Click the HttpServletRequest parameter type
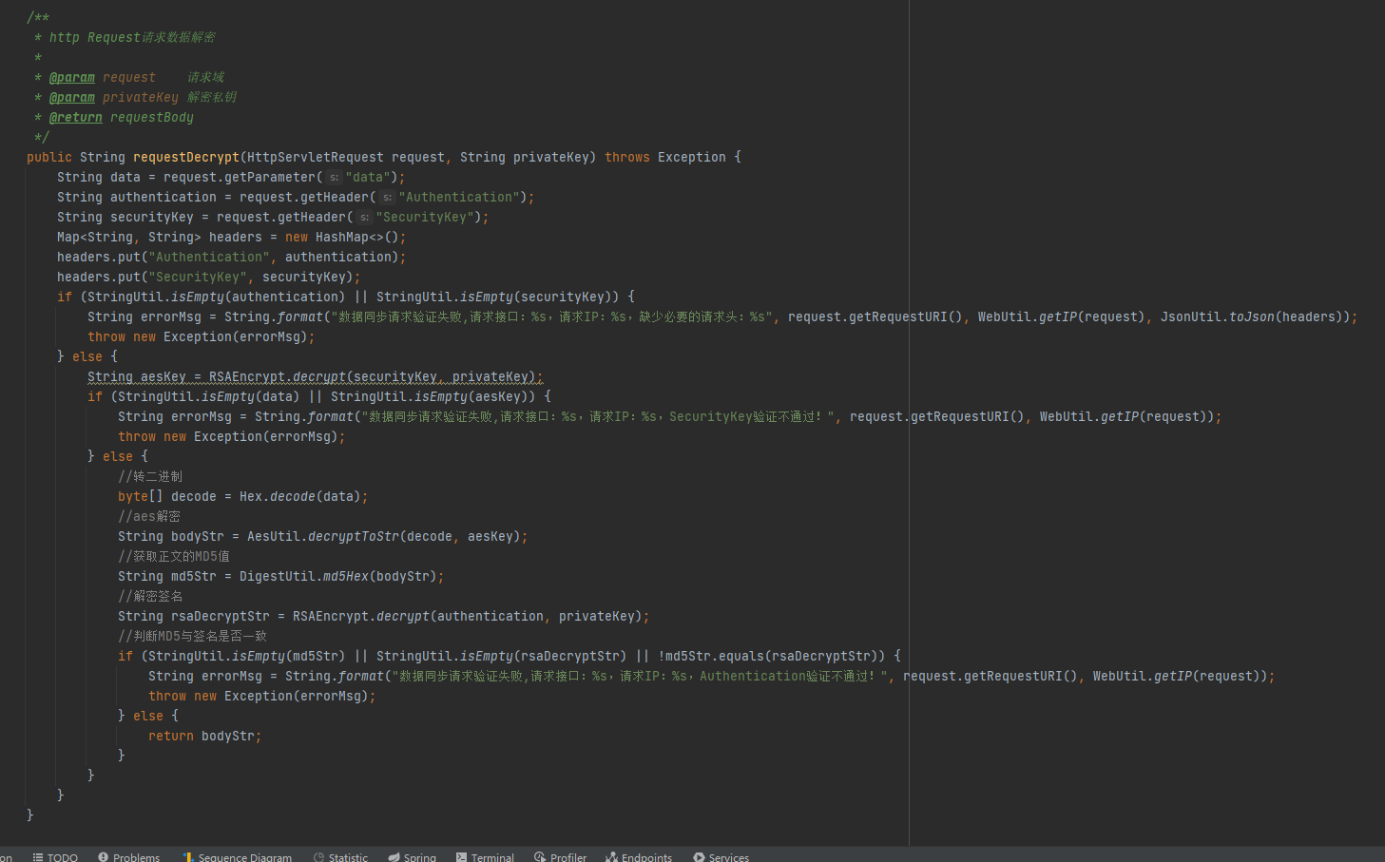Screen dimensions: 1385x862 [316, 157]
